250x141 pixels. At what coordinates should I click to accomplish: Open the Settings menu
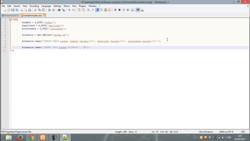(x=57, y=6)
